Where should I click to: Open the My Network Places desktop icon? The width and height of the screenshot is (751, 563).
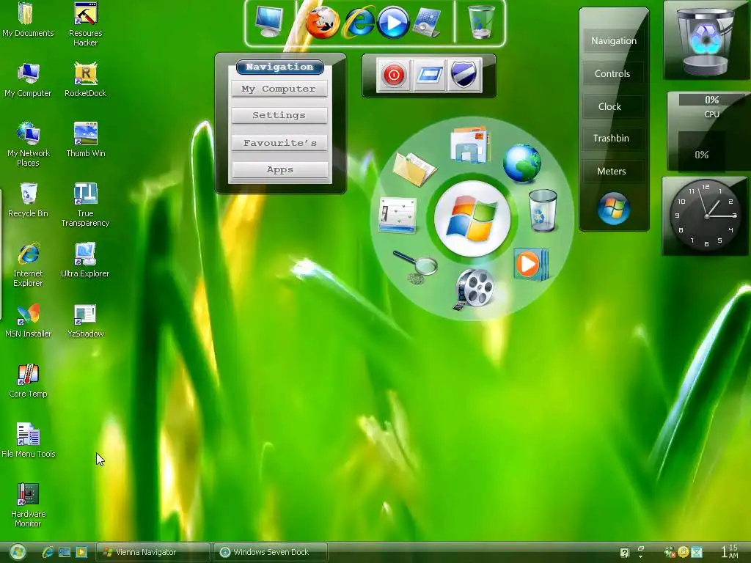[x=28, y=144]
